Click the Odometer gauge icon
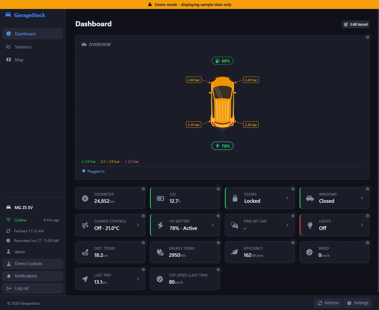Screen dimensions: 379x310 coord(85,198)
